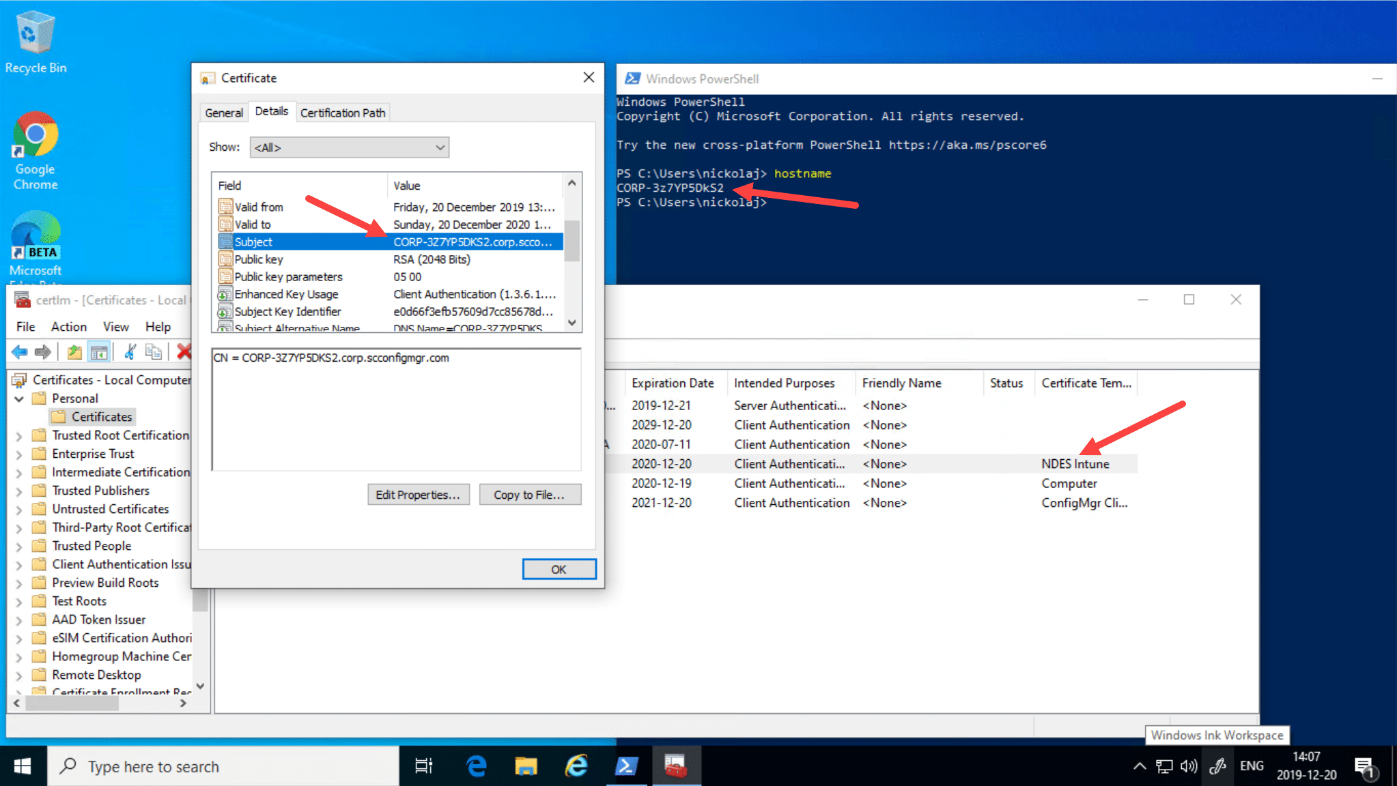Image resolution: width=1397 pixels, height=786 pixels.
Task: Sort by Friendly Name column header
Action: [x=918, y=383]
